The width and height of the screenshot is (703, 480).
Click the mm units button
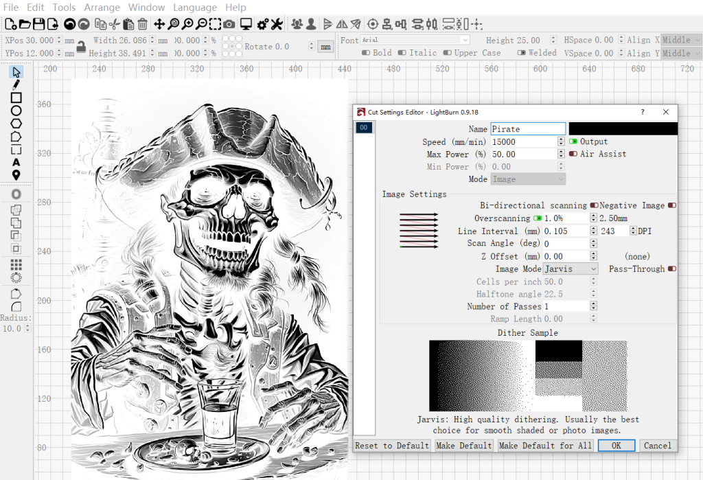tap(326, 47)
